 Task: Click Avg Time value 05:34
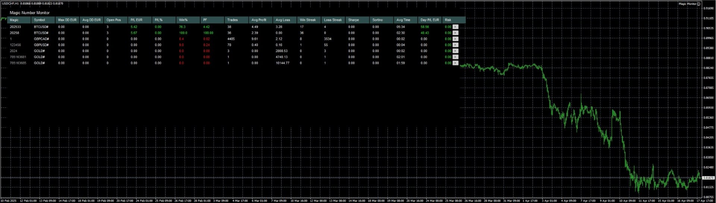(401, 27)
